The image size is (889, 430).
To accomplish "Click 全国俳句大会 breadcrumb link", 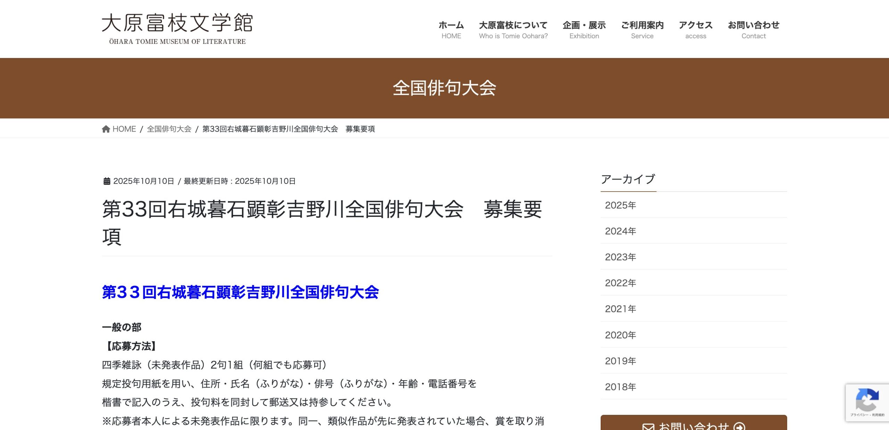I will click(169, 129).
